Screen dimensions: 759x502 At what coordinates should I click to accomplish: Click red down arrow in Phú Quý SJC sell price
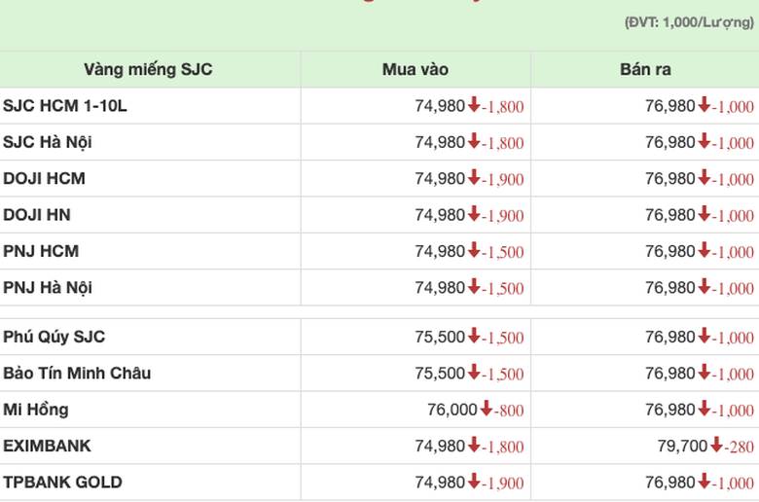[705, 337]
